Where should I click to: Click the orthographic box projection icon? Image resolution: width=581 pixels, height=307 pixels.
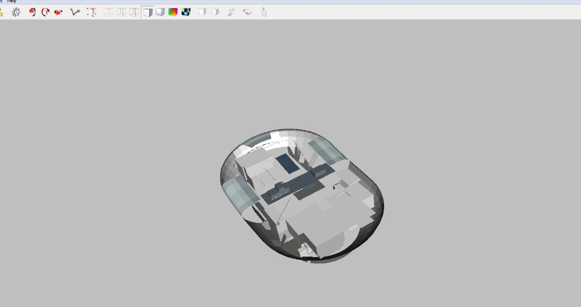point(215,12)
